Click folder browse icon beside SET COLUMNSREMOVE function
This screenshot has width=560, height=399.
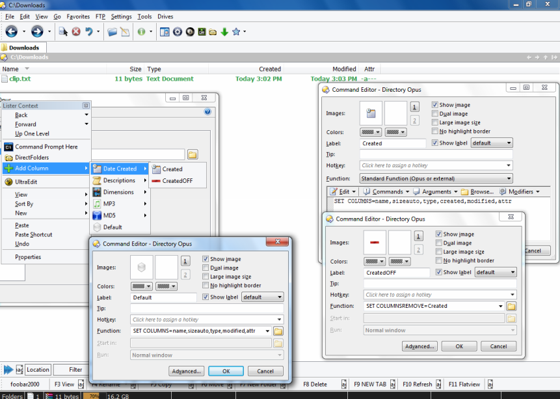[511, 306]
